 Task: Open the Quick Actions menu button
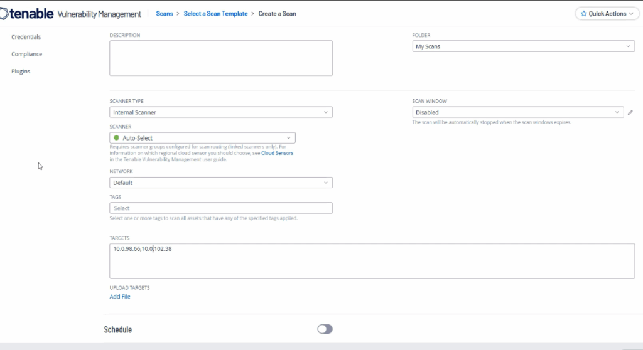click(x=603, y=13)
